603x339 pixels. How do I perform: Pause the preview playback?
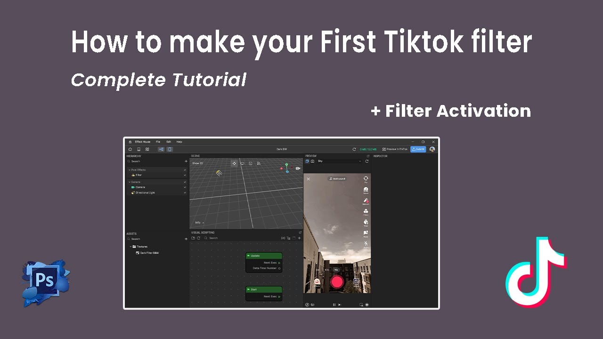pos(334,305)
